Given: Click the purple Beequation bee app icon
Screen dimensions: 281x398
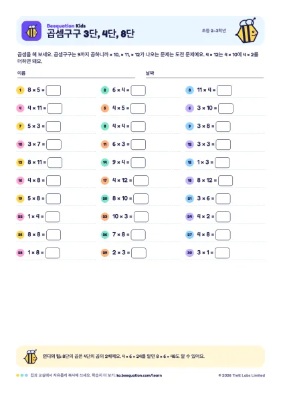Looking at the screenshot, I should point(31,31).
